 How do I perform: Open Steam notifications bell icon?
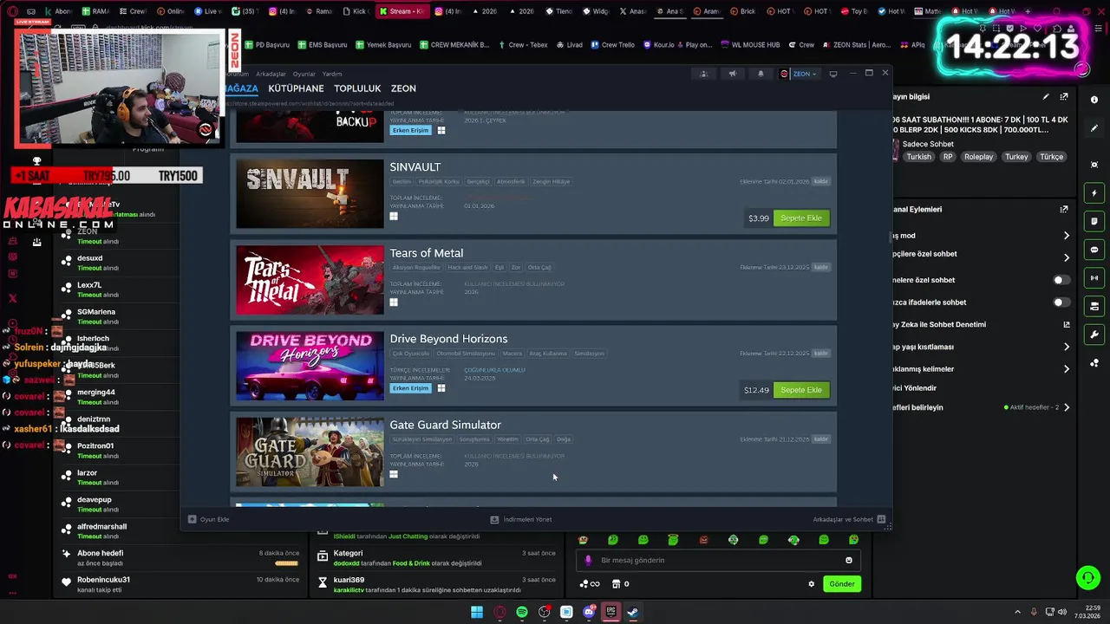(761, 74)
